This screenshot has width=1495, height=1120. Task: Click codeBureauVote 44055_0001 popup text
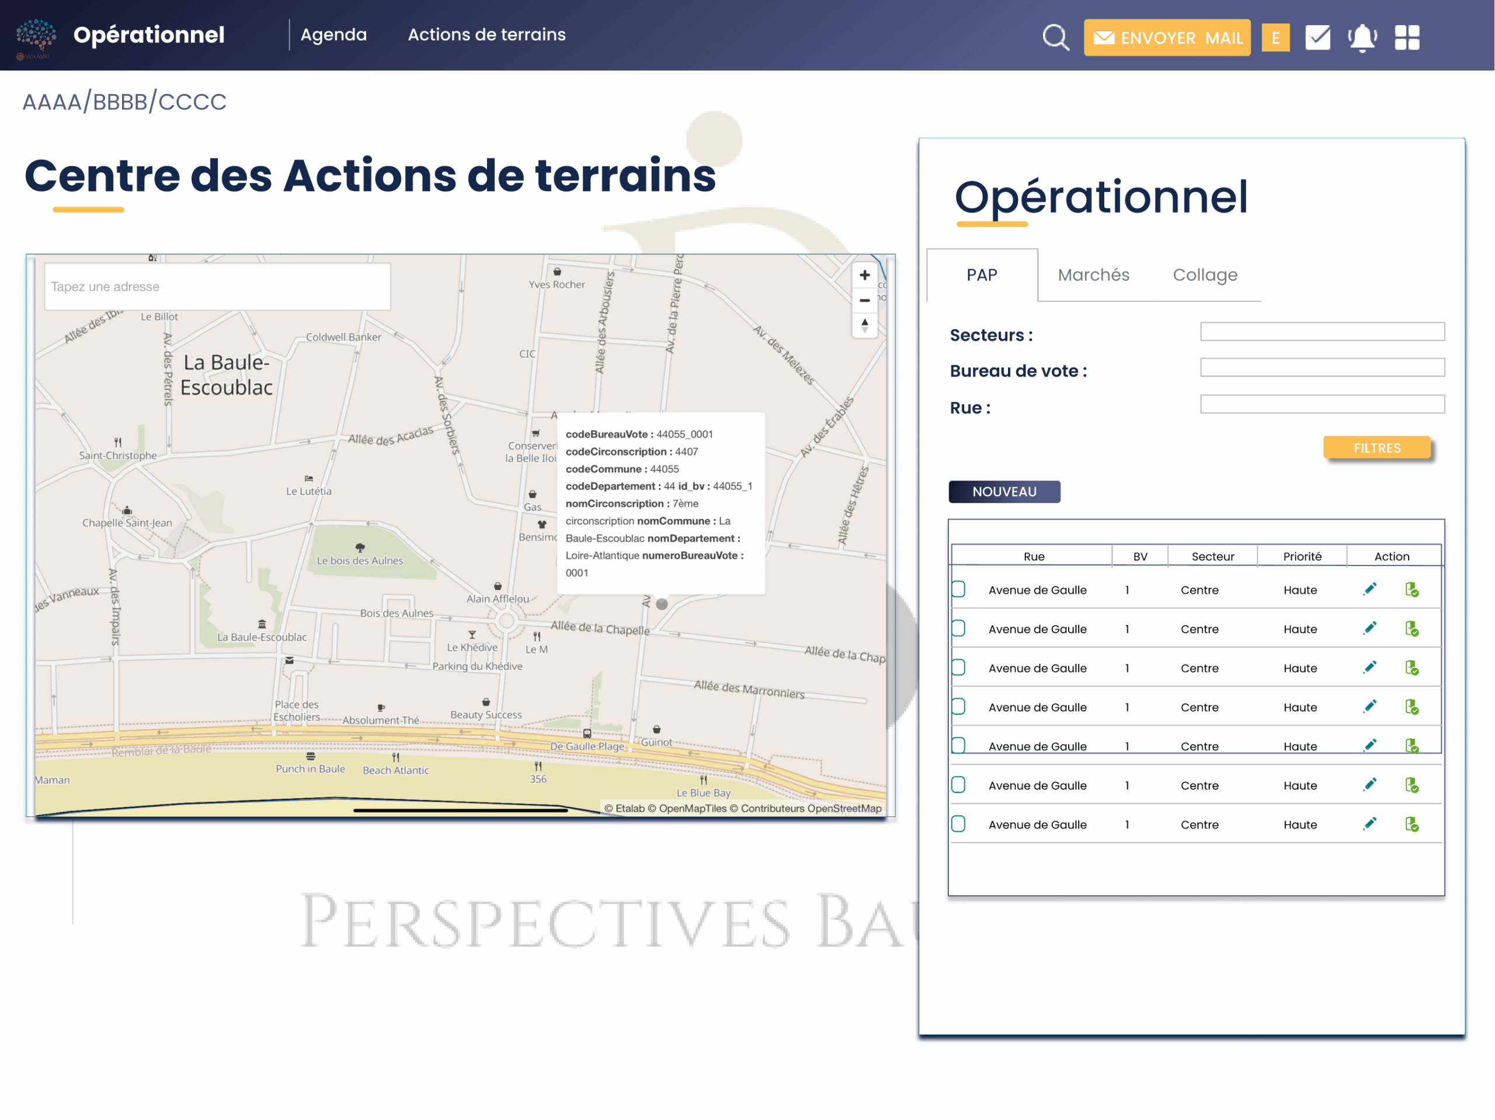[x=639, y=434]
